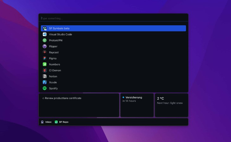The height and width of the screenshot is (142, 231).
Task: Select the 'Raycast' list label
Action: tap(54, 52)
